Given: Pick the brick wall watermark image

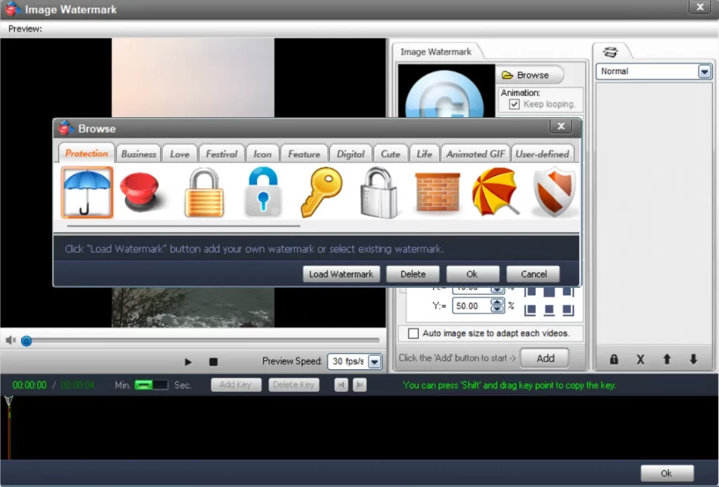Looking at the screenshot, I should (437, 192).
